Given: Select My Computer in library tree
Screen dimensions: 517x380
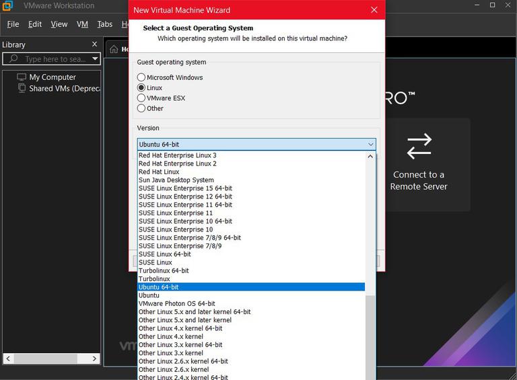Looking at the screenshot, I should (x=53, y=77).
